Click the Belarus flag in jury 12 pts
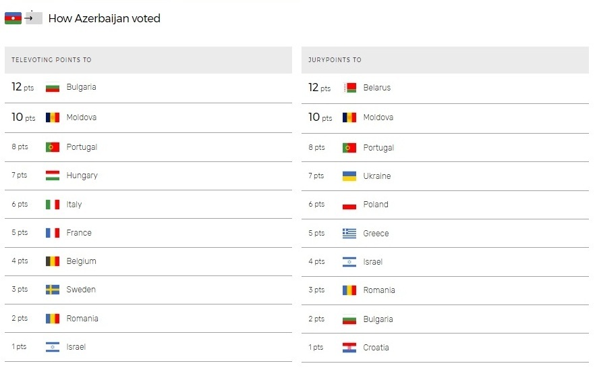Viewport: 597px width, 372px height. 349,88
